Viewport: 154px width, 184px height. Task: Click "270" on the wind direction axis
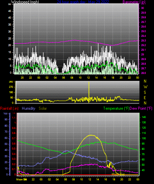[x=11, y=87]
